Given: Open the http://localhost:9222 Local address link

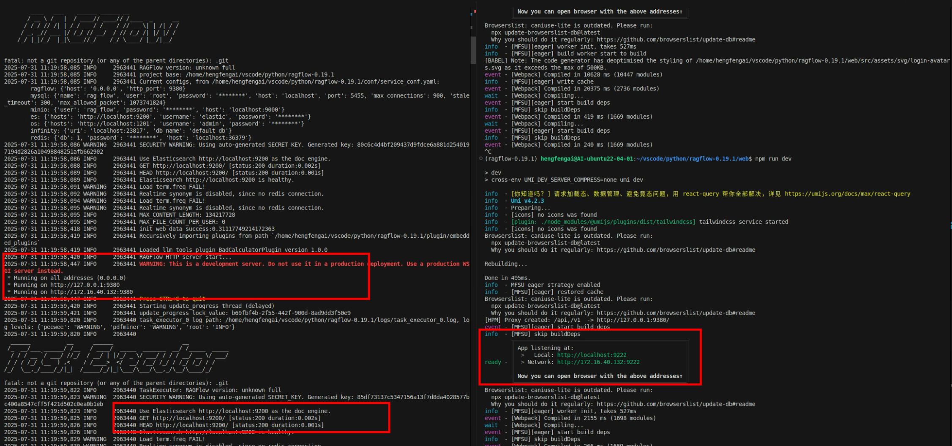Looking at the screenshot, I should coord(592,355).
